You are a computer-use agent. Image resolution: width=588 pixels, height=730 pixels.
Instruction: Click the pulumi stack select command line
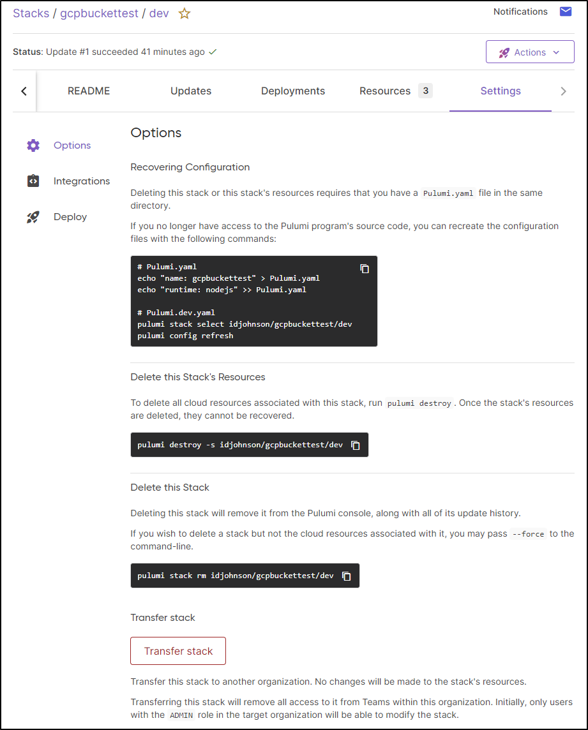(245, 324)
